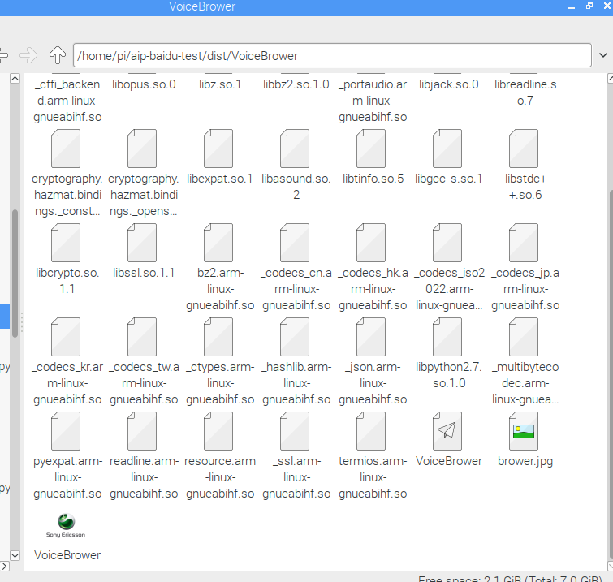Select the _hashlib.arm-linux-gnueabihf.so file icon
This screenshot has width=613, height=582.
point(295,338)
